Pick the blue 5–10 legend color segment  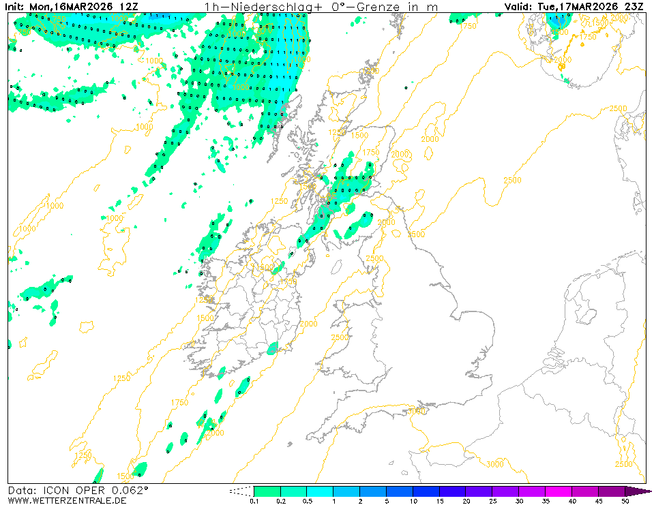pos(400,491)
